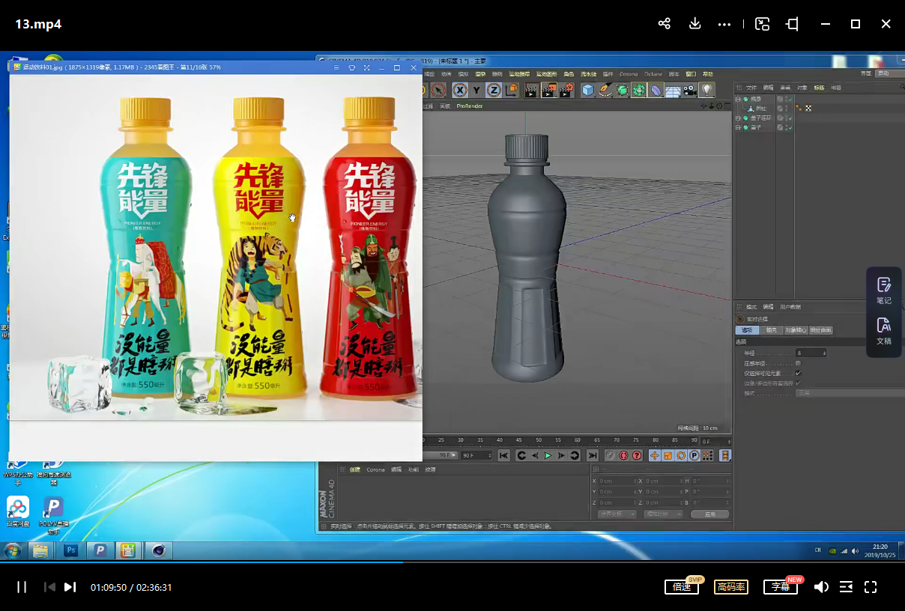This screenshot has height=611, width=905.
Task: Click the subdivision surface generator icon
Action: (623, 90)
